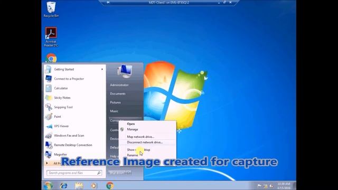This screenshot has height=190, width=338.
Task: Click the Action Center flag in system tray
Action: tap(259, 186)
